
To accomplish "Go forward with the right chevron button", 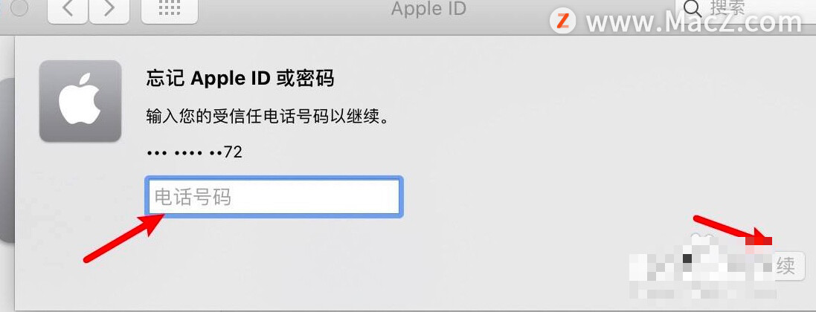I will click(x=109, y=10).
